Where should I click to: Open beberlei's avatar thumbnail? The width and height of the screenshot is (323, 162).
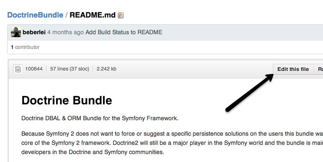[16, 32]
